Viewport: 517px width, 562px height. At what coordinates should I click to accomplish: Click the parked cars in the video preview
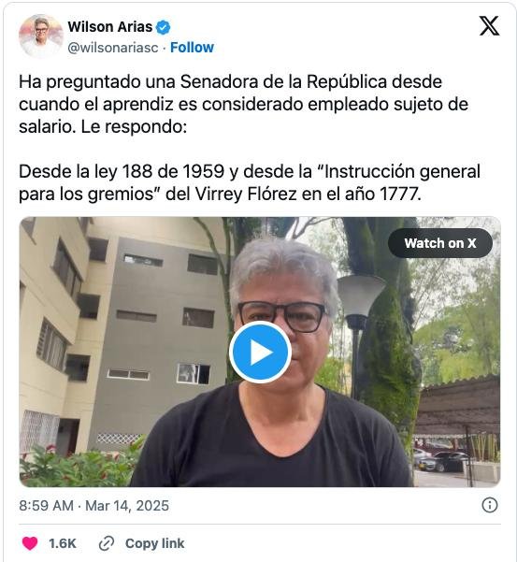(x=441, y=461)
